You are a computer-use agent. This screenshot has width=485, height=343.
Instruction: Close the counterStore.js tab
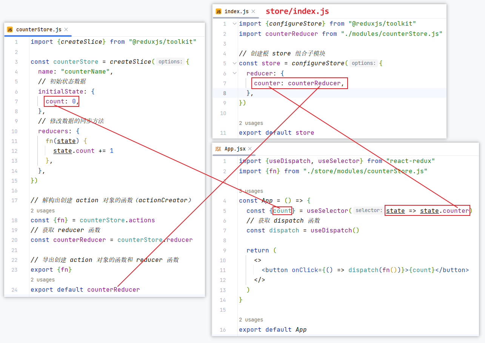click(66, 29)
